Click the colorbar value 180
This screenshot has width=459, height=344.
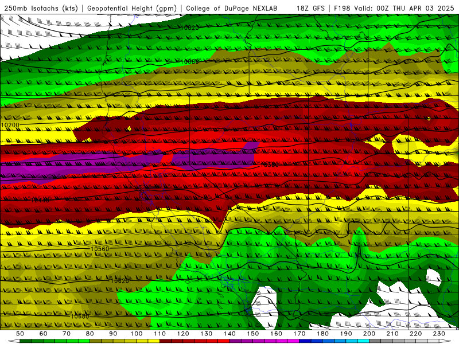tap(322, 334)
